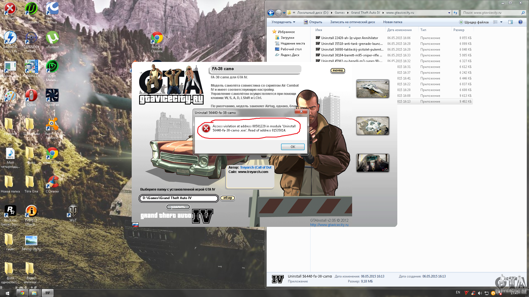Click the Russian flag language icon in installer
Image resolution: width=529 pixels, height=297 pixels.
pyautogui.click(x=135, y=225)
